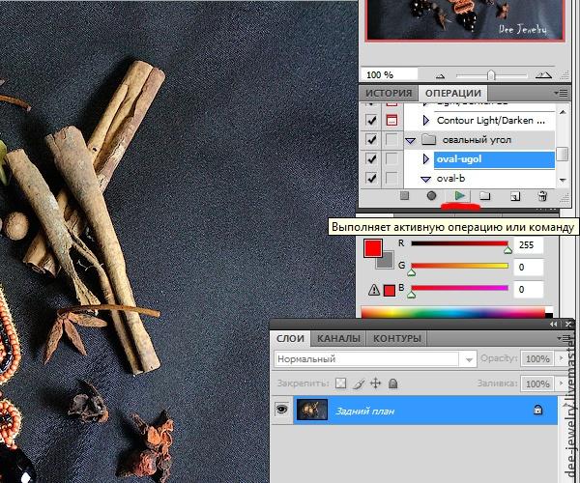Create a new action set folder icon
This screenshot has height=483, width=580.
486,196
